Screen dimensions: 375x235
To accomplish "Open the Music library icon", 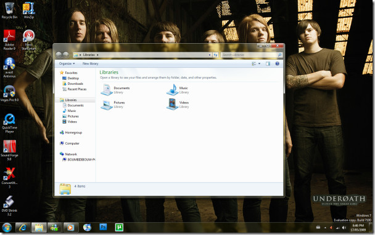I will click(x=173, y=90).
